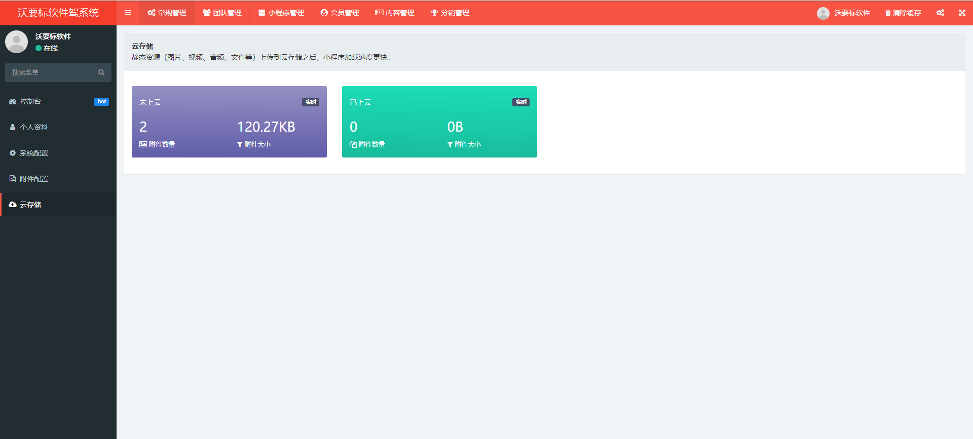
Task: Open the settings gears icon at top right
Action: pyautogui.click(x=940, y=13)
